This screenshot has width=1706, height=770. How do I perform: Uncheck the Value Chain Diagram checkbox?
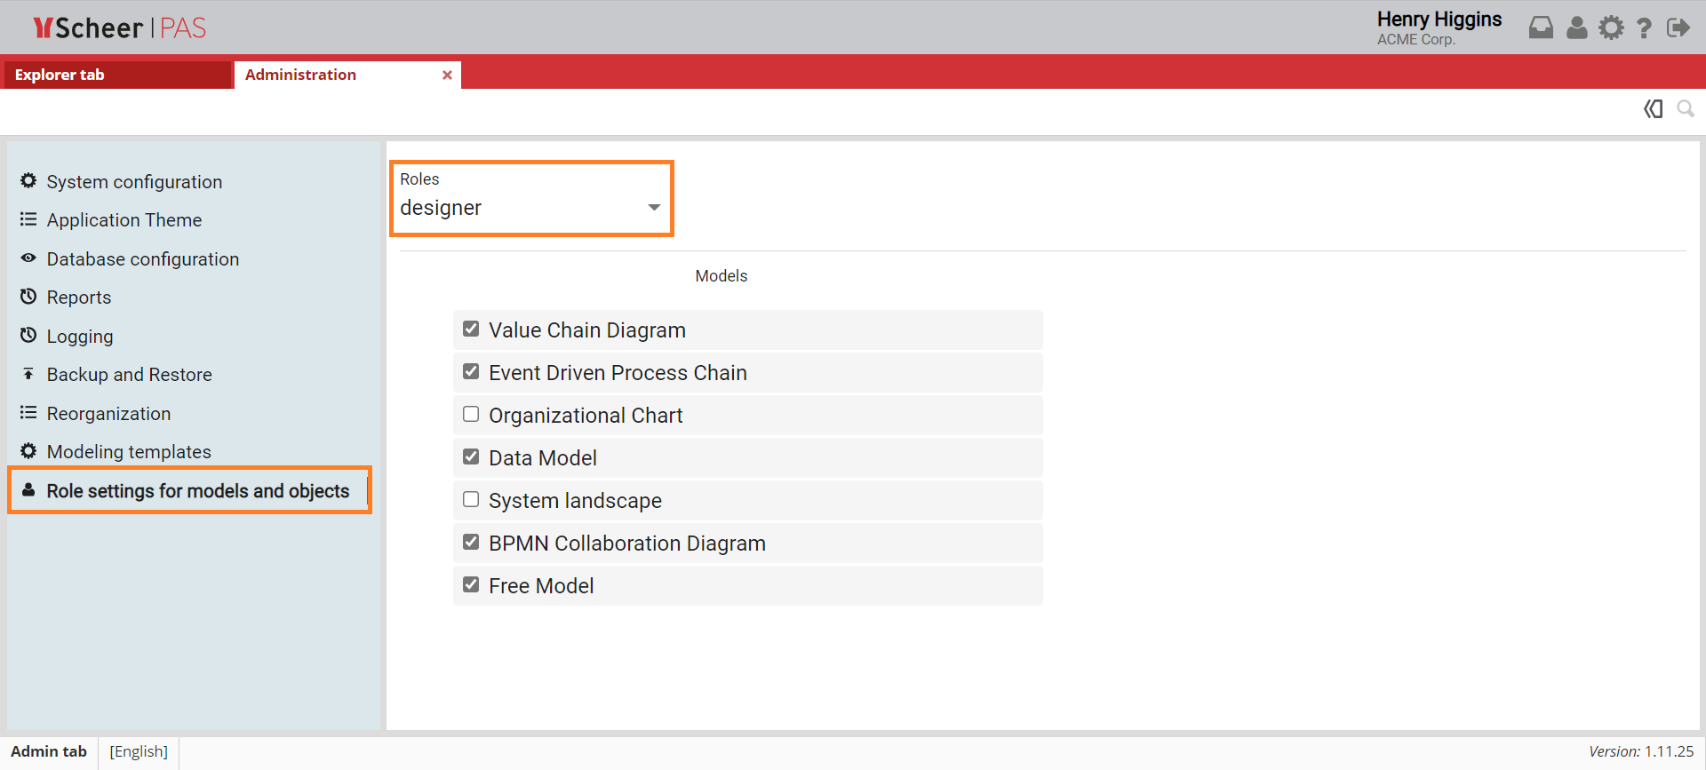pyautogui.click(x=471, y=329)
